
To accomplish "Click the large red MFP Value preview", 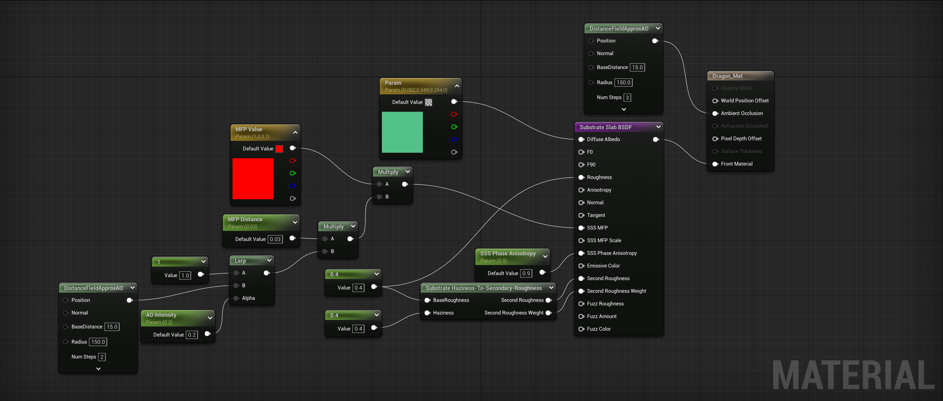I will (x=253, y=179).
